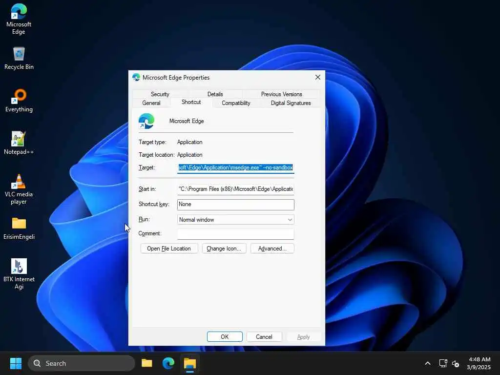The height and width of the screenshot is (375, 500).
Task: Click the active folder properties taskbar icon
Action: [190, 364]
